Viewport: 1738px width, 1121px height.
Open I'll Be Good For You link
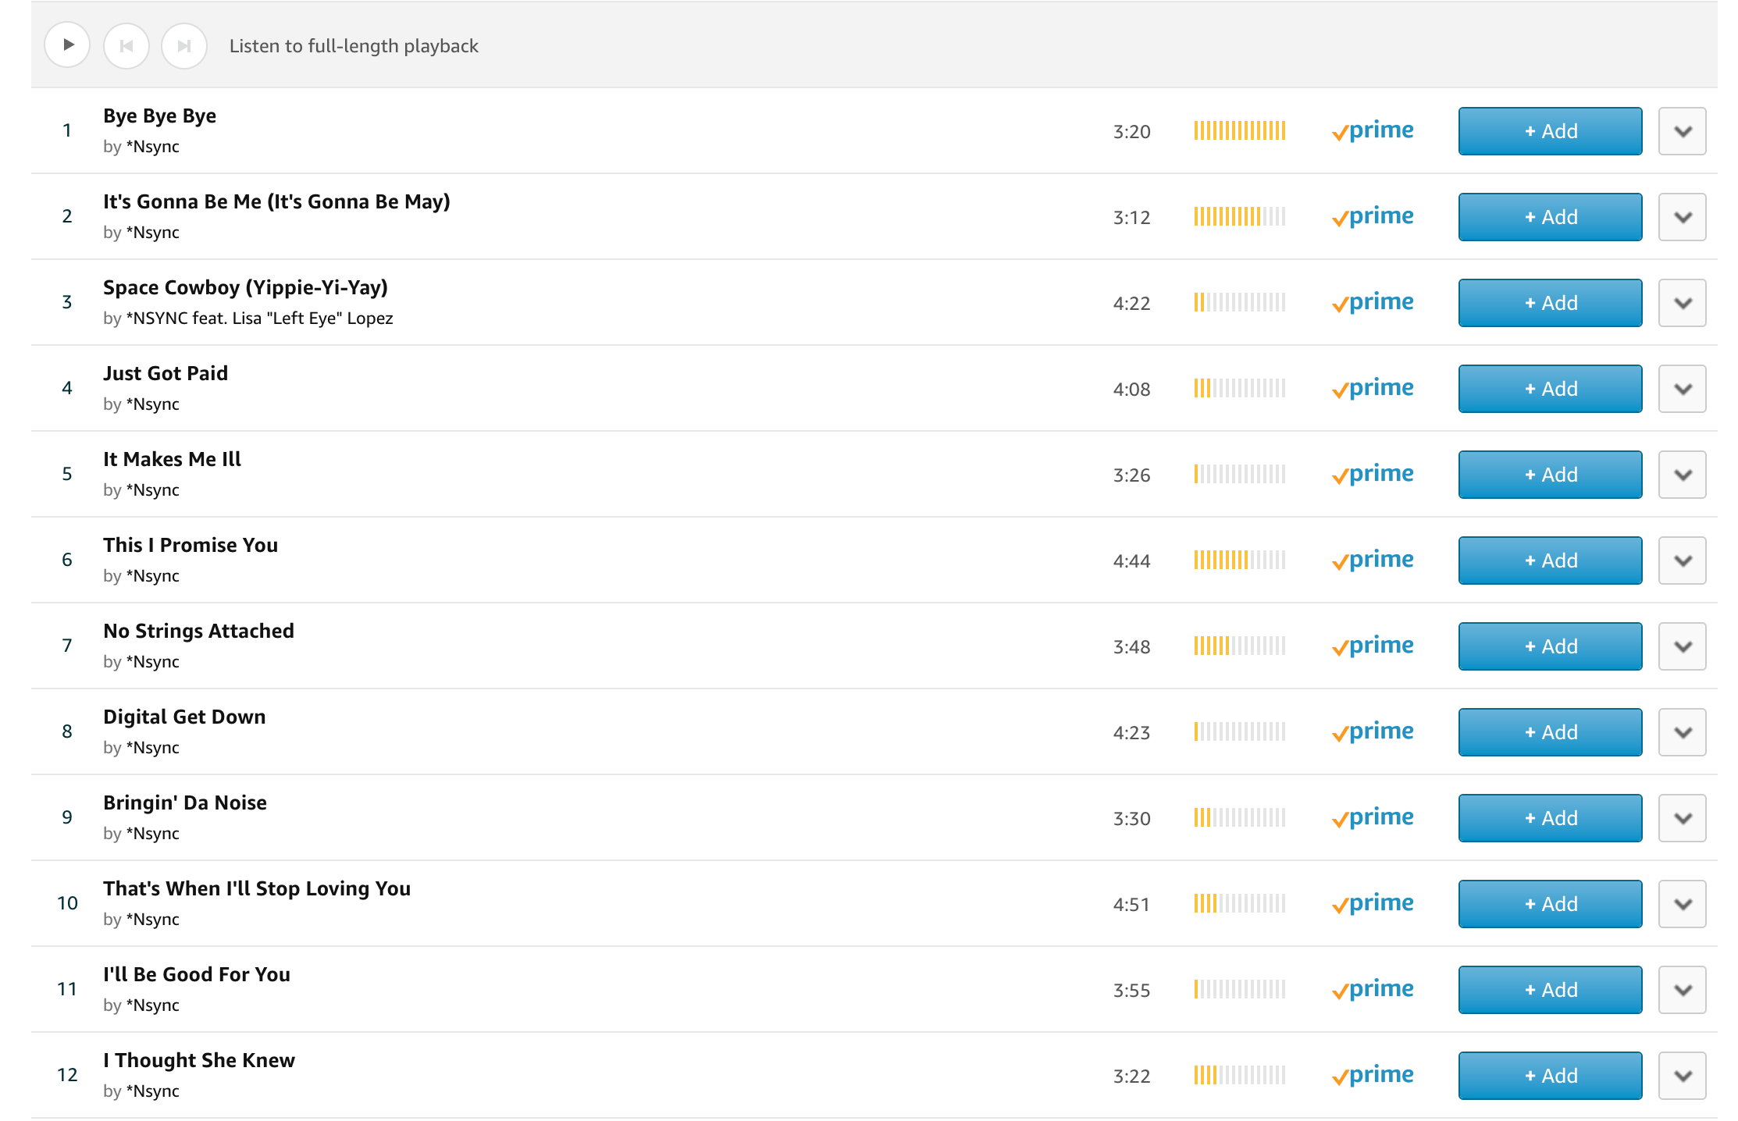(x=197, y=974)
